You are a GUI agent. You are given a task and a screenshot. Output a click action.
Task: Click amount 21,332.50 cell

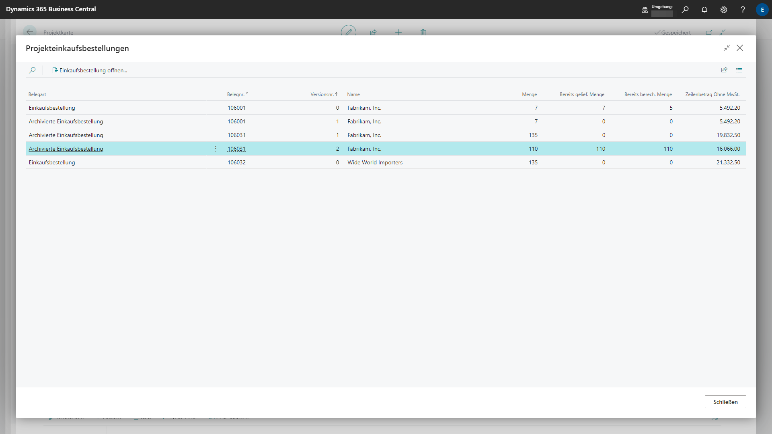[728, 162]
